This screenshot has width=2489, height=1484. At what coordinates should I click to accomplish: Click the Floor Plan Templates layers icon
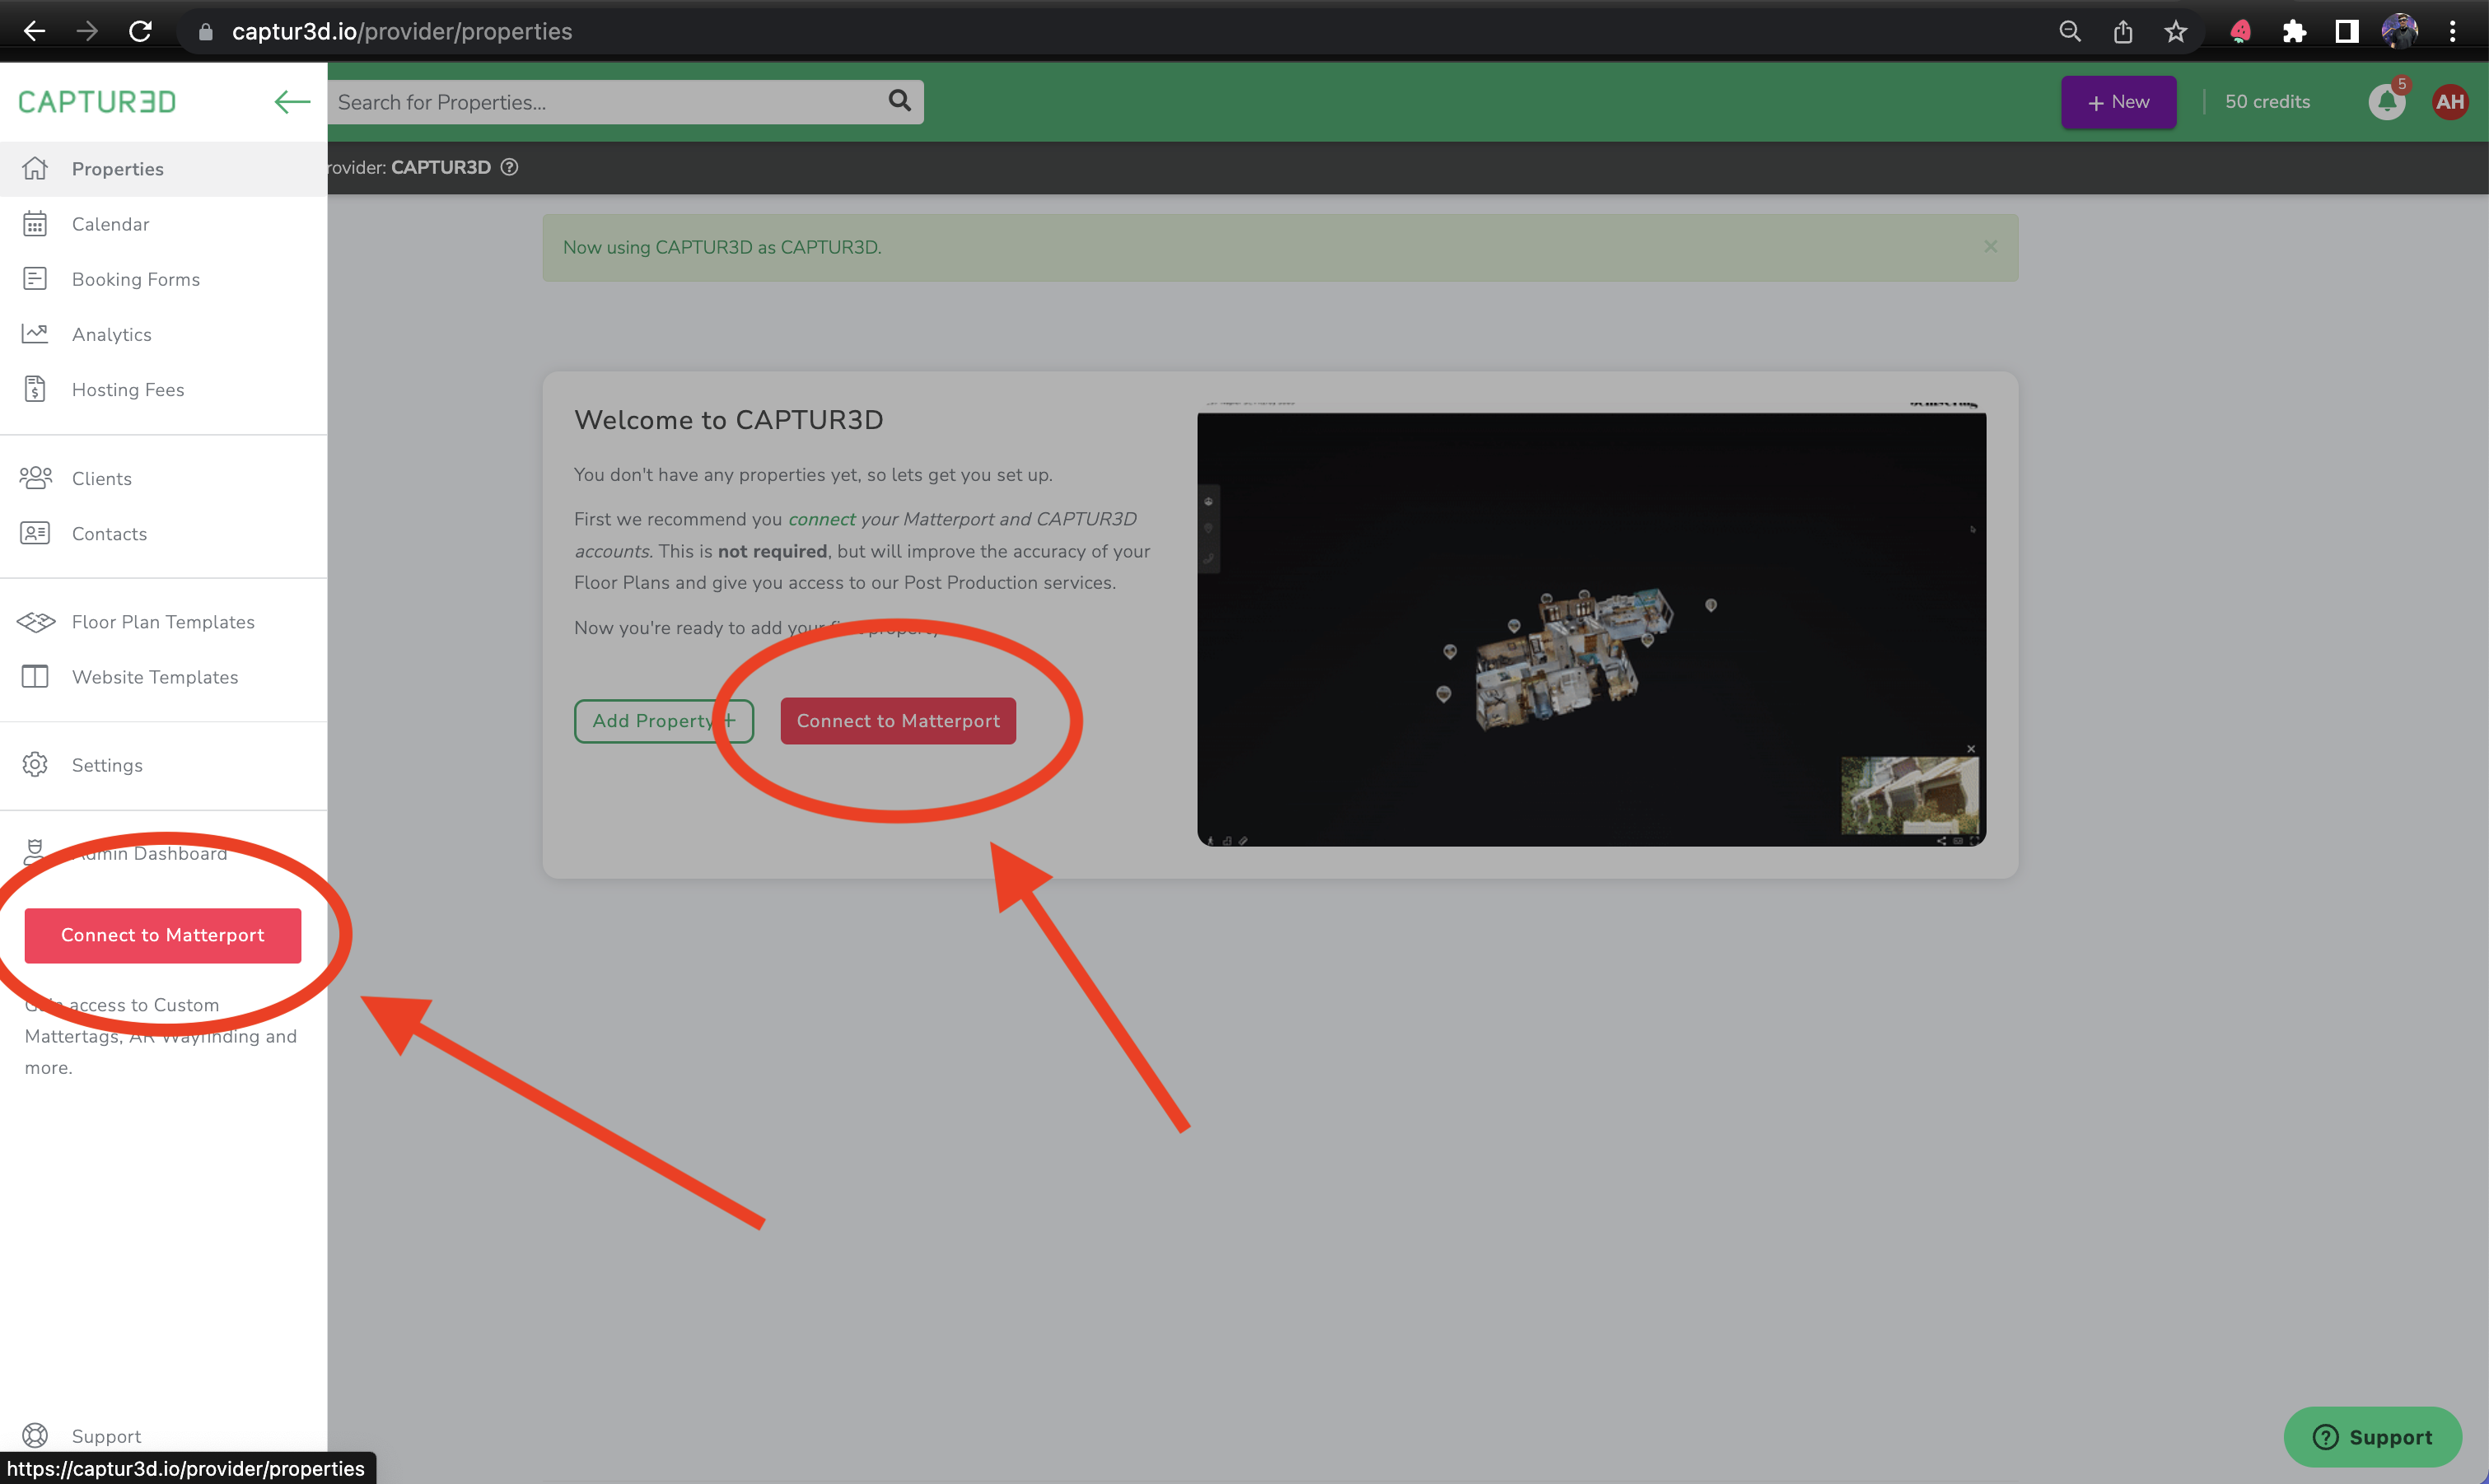pos(36,622)
